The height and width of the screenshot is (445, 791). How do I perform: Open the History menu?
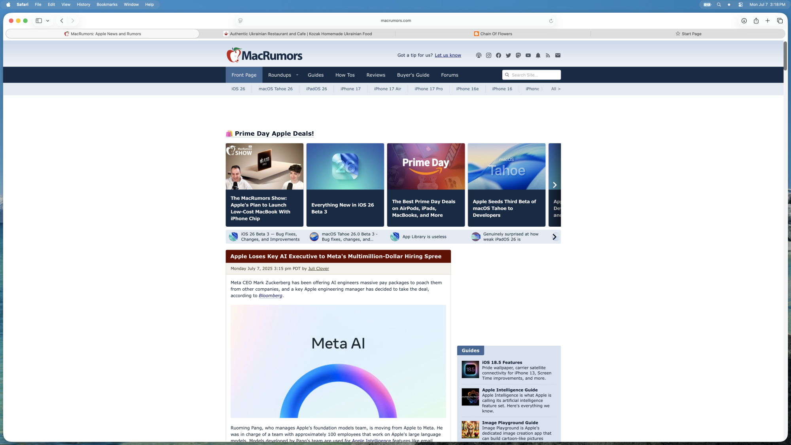pyautogui.click(x=83, y=5)
